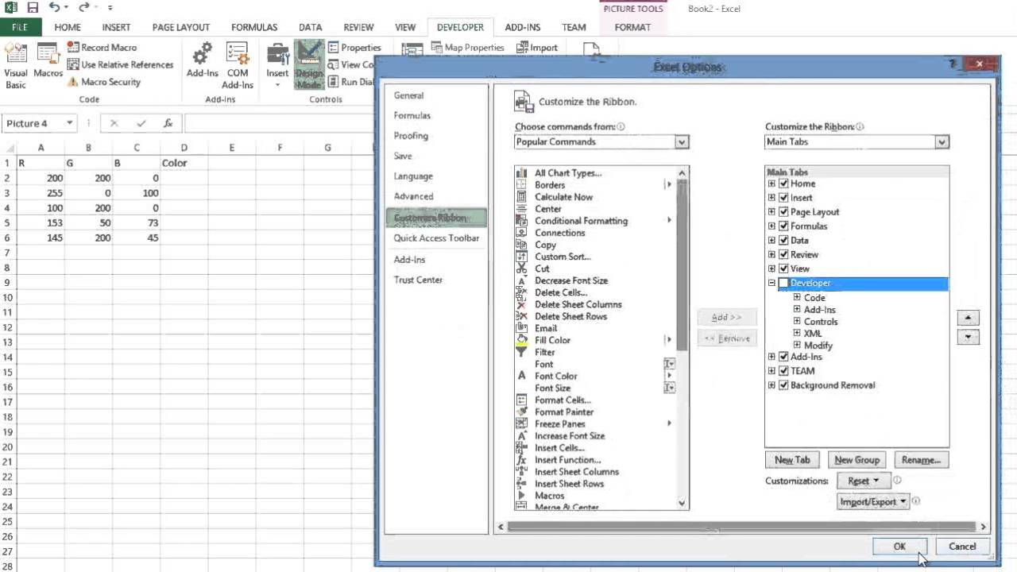Viewport: 1017px width, 572px height.
Task: Expand the XML group node
Action: (x=797, y=334)
